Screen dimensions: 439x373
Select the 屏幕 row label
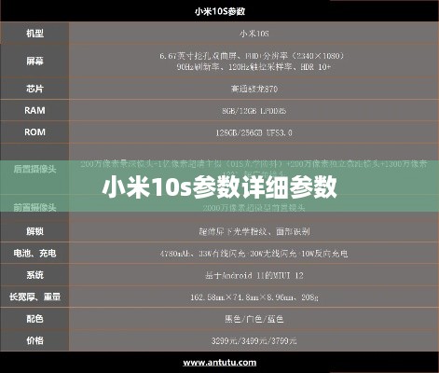coord(34,61)
